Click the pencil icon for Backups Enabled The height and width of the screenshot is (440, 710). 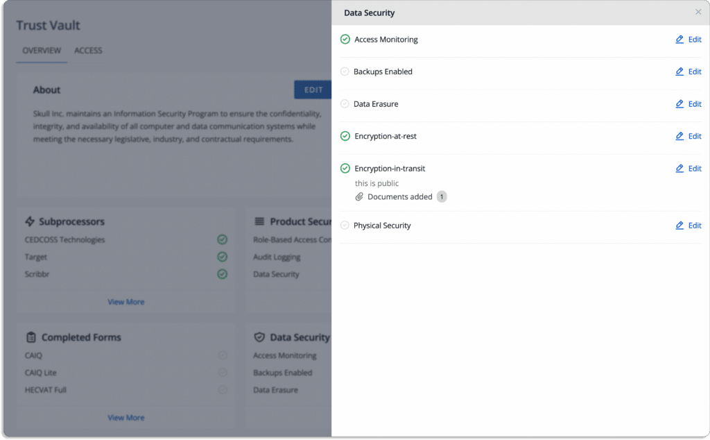[x=679, y=71]
